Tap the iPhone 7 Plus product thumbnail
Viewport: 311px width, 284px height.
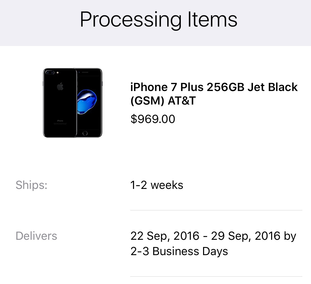pyautogui.click(x=72, y=103)
